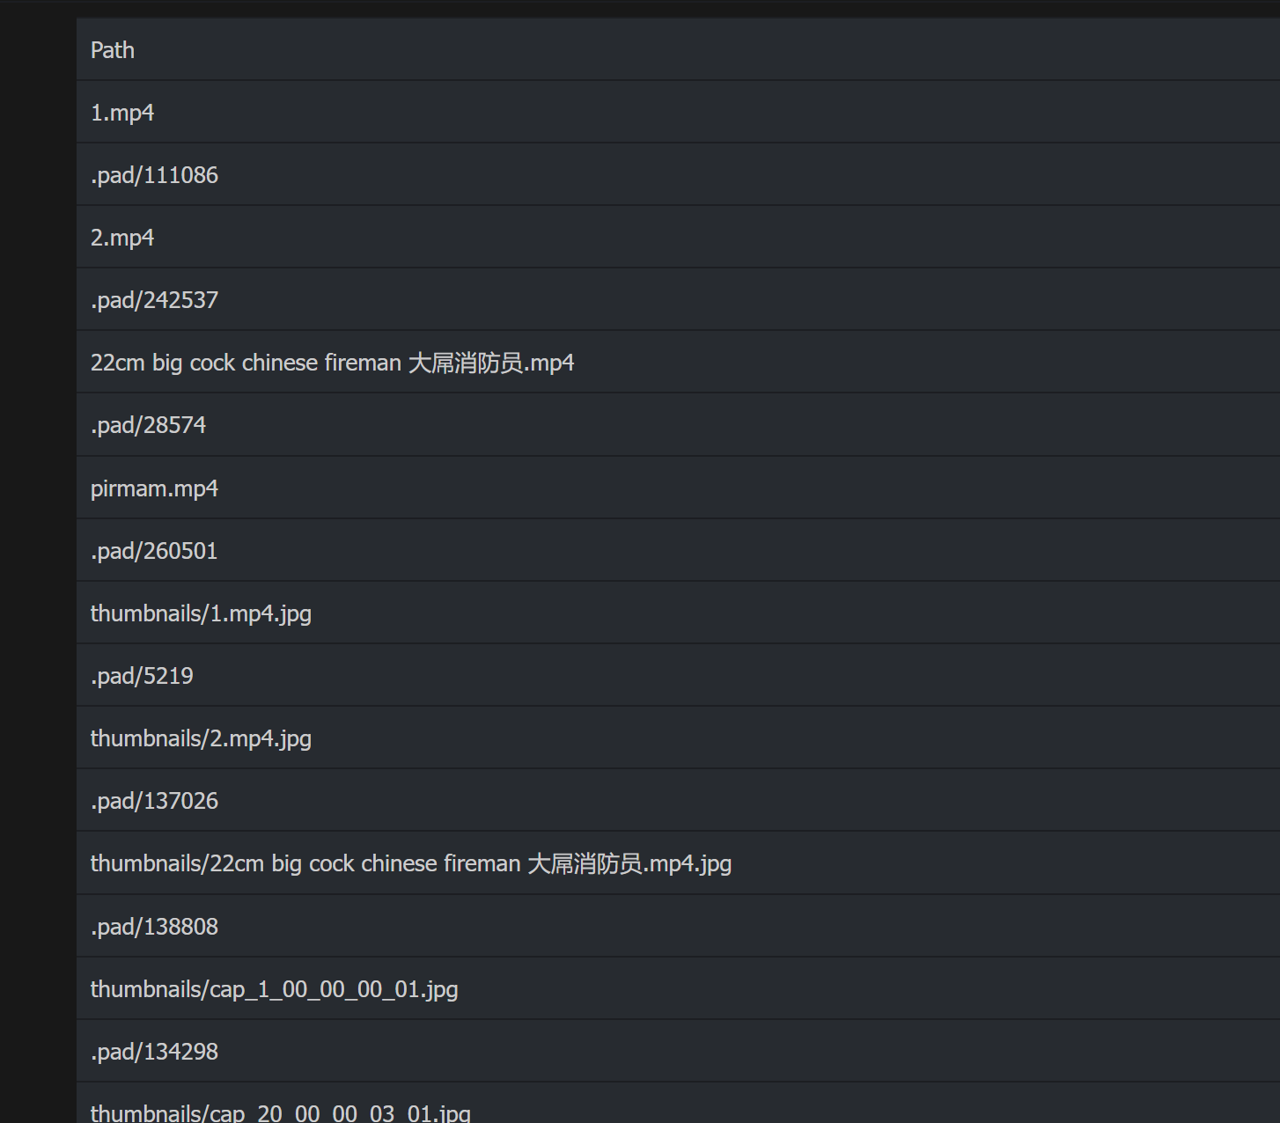The height and width of the screenshot is (1123, 1280).
Task: Select the .pad/242537 entry
Action: [154, 299]
